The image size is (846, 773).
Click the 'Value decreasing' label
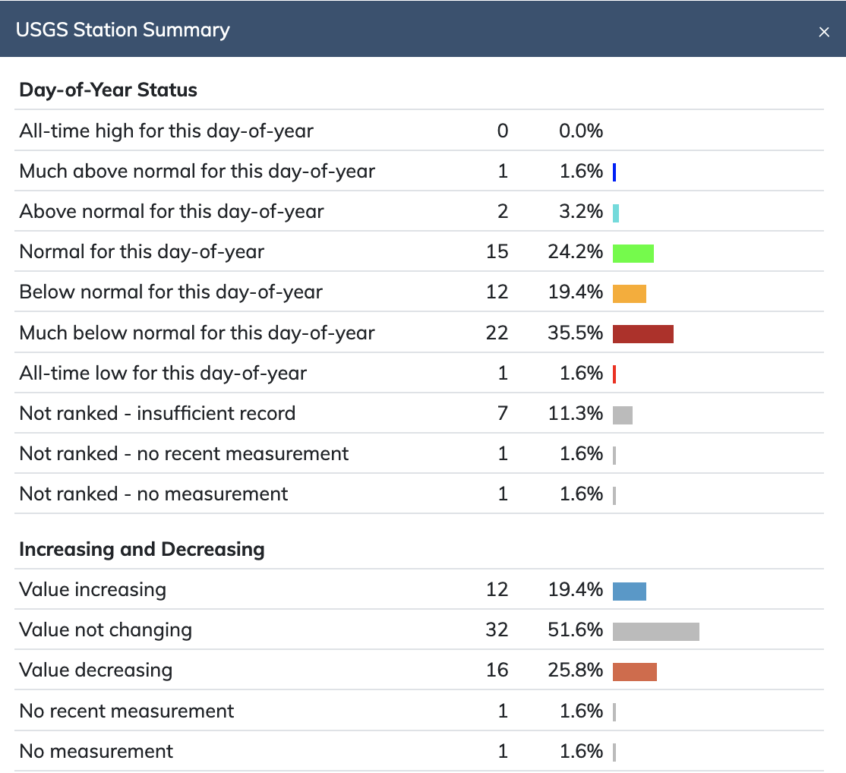coord(96,670)
